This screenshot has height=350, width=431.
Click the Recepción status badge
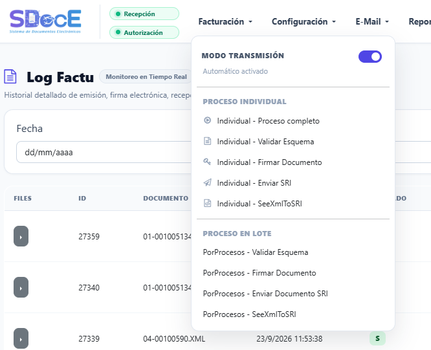144,14
